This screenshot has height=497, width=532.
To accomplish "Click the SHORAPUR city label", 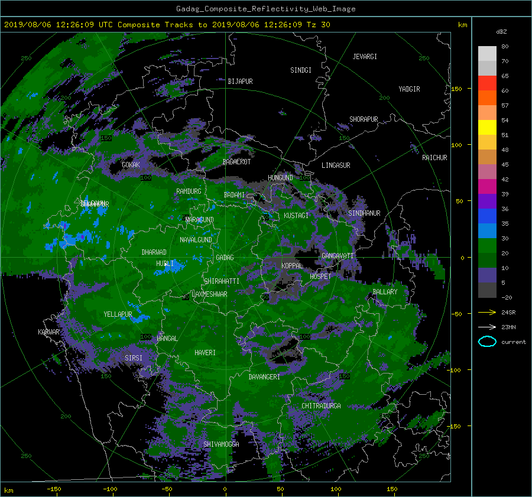I will click(364, 119).
